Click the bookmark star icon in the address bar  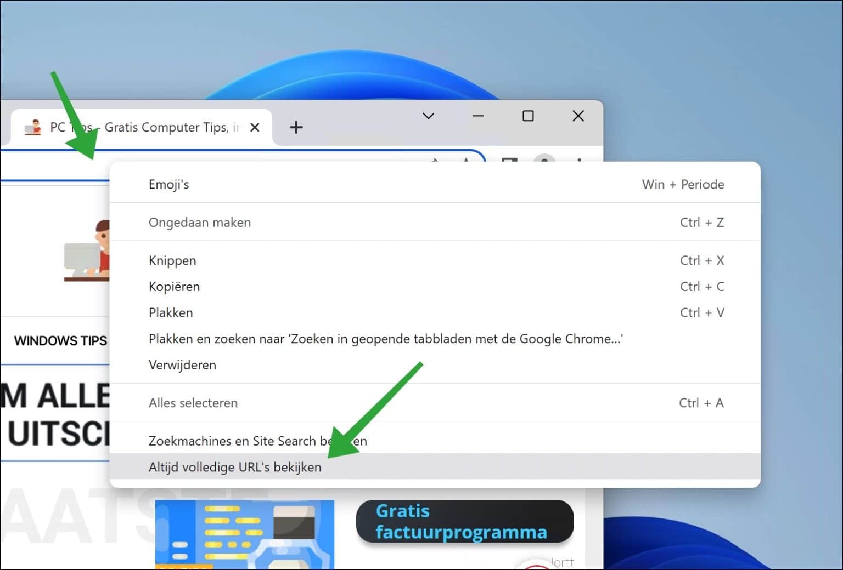[465, 161]
